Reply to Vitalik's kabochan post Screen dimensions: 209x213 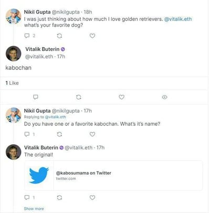[36, 97]
